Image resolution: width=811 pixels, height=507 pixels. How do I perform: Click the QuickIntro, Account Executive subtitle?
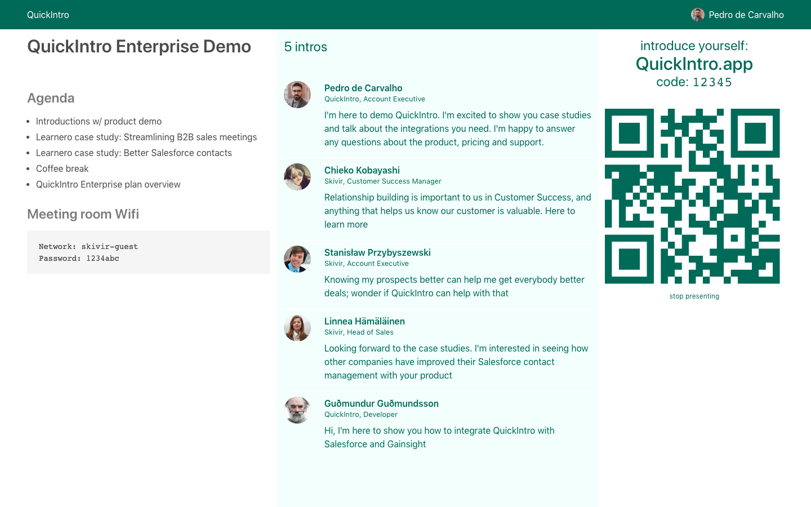click(375, 99)
